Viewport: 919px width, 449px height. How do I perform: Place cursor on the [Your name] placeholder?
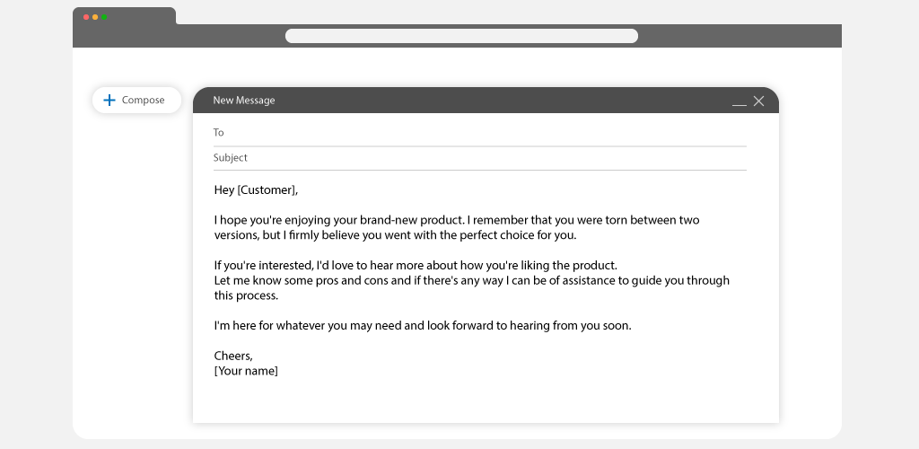click(x=246, y=371)
